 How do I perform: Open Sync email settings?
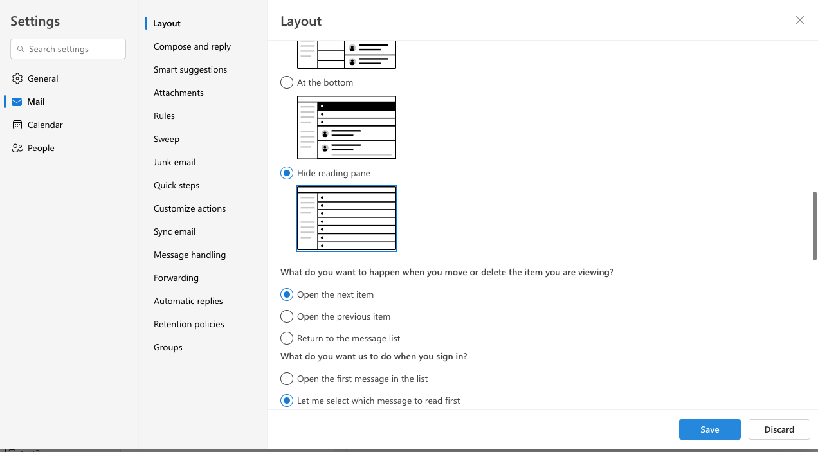click(x=174, y=231)
